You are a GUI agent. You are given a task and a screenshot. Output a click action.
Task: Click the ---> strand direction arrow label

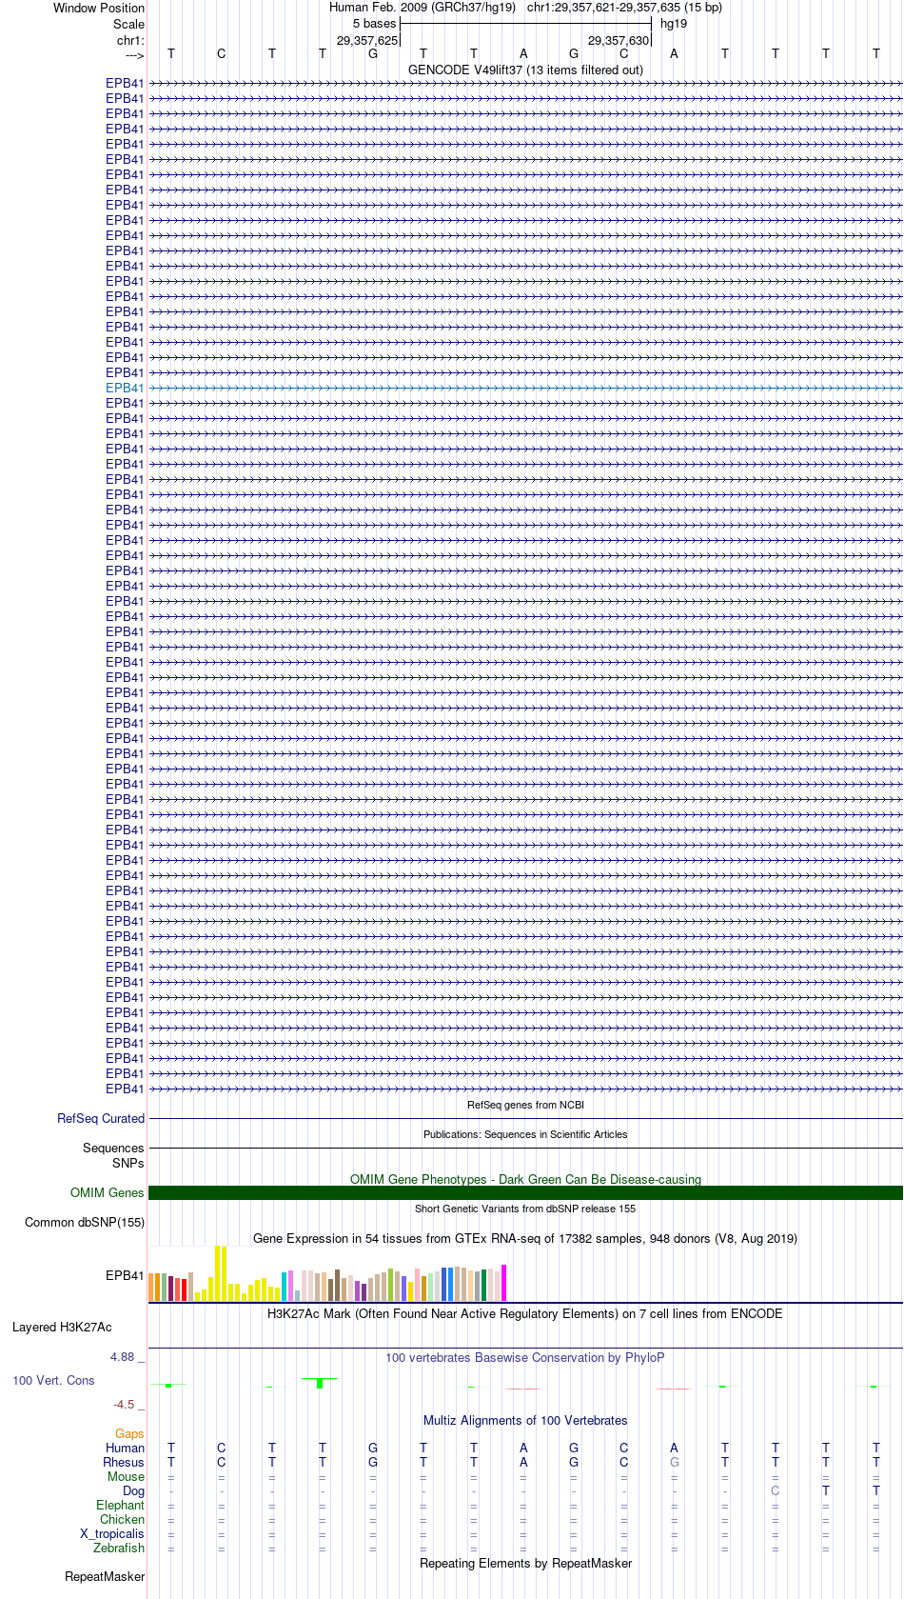coord(134,55)
